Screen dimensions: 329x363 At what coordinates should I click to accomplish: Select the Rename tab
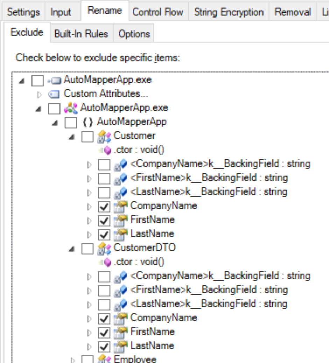105,11
